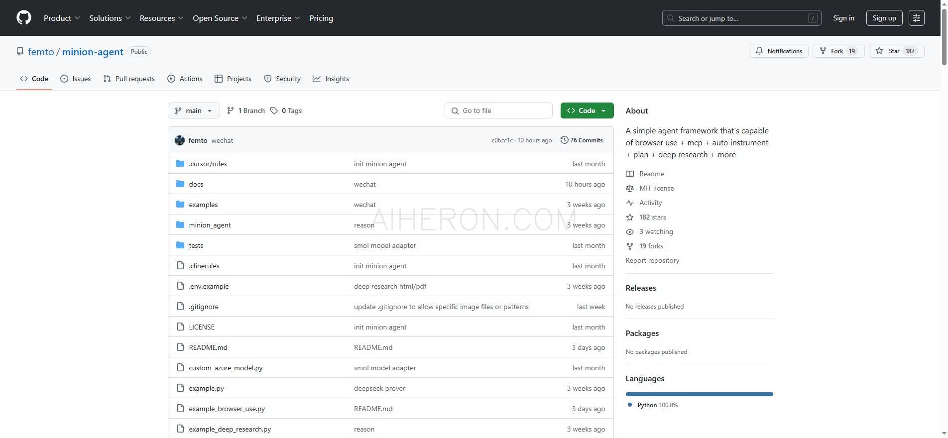
Task: Fork the repository with Fork button
Action: (838, 51)
